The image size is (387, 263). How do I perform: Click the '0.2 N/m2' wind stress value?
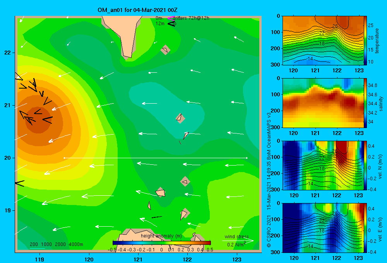pyautogui.click(x=236, y=244)
